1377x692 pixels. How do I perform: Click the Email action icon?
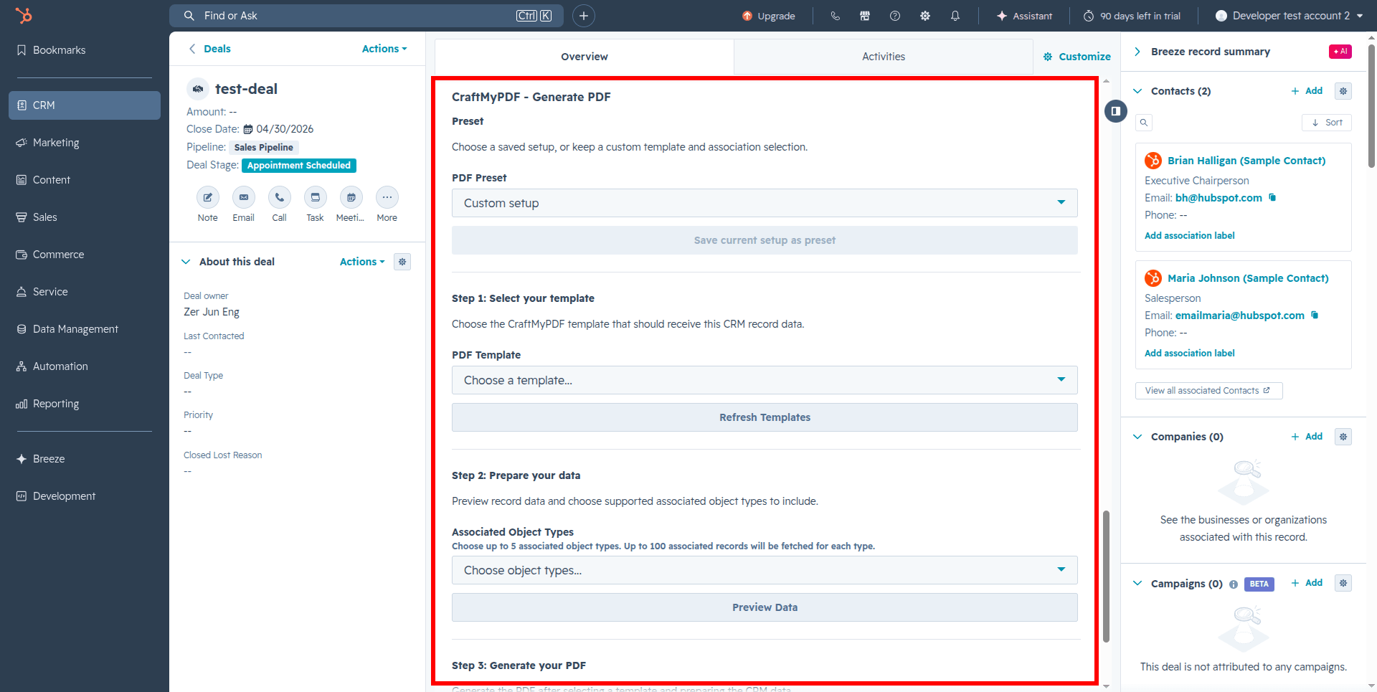[244, 197]
